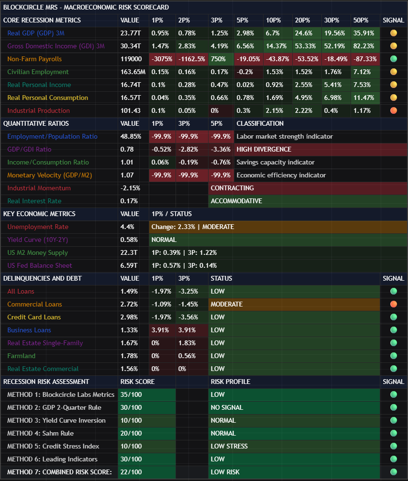This screenshot has height=481, width=408.
Task: Select the Commercial Loans orange signal indicator
Action: tap(394, 305)
